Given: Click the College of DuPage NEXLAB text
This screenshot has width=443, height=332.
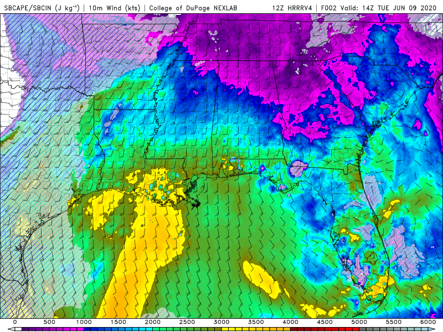Looking at the screenshot, I should coord(193,8).
